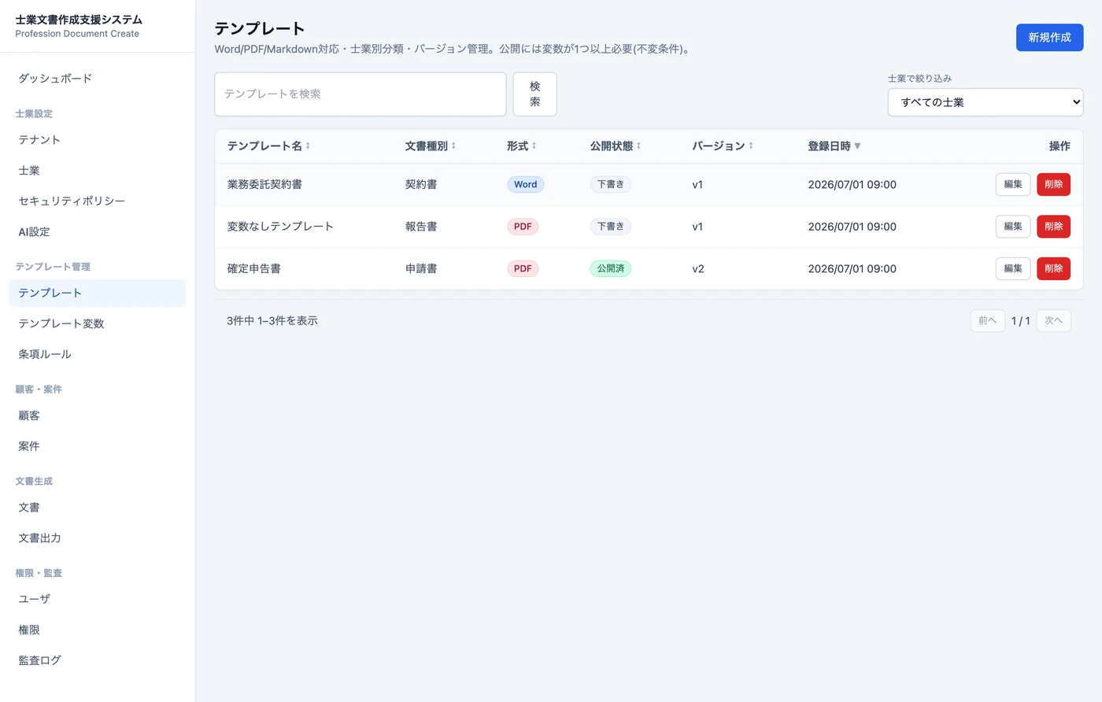Screen dimensions: 1102x702
Task: Focus the テンプレートを検索 search field
Action: point(361,94)
